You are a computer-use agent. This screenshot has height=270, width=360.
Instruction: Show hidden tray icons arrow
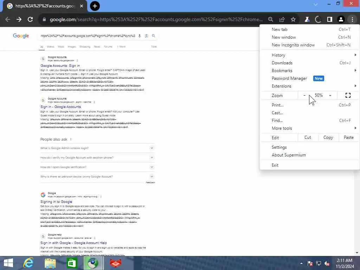pos(301,263)
